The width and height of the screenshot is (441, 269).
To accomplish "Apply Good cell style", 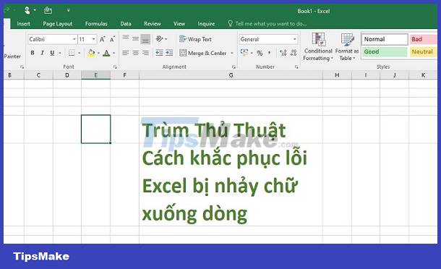I will [x=385, y=52].
